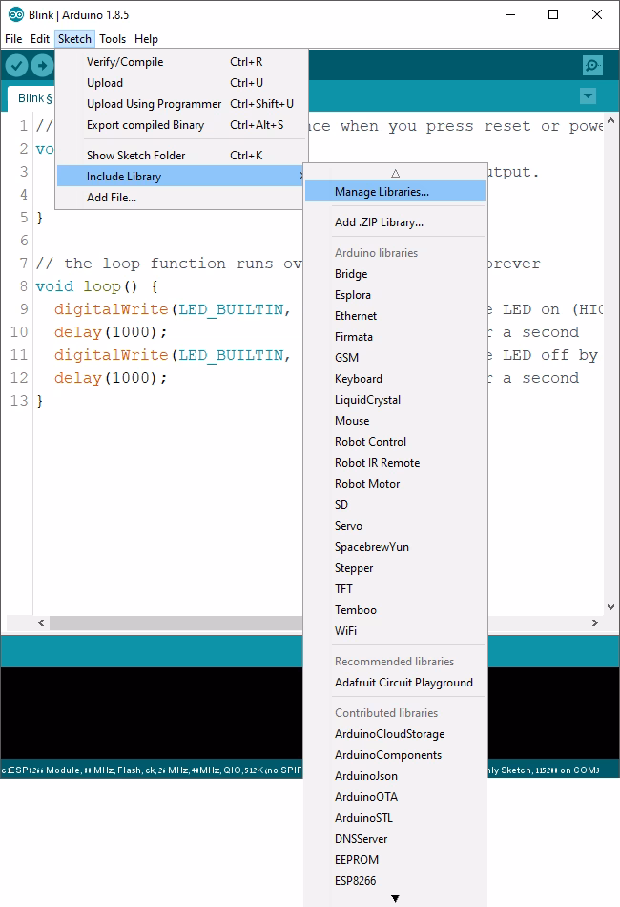Open the Tools menu
620x907 pixels.
pos(113,39)
